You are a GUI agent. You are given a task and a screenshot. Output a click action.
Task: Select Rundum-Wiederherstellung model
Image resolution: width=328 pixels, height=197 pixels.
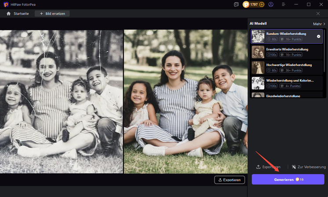coord(287,36)
